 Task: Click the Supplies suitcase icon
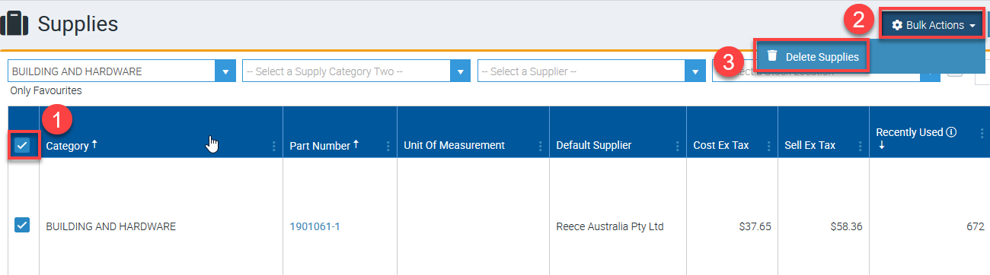pos(14,24)
